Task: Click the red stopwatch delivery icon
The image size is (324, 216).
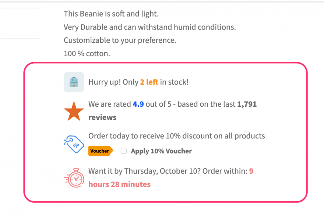Action: click(x=74, y=178)
